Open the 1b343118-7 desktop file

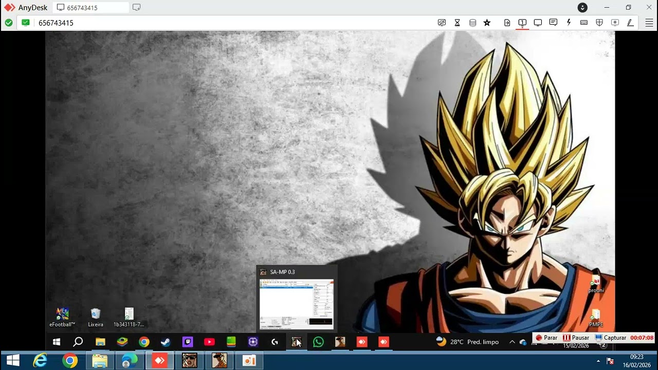click(x=129, y=317)
